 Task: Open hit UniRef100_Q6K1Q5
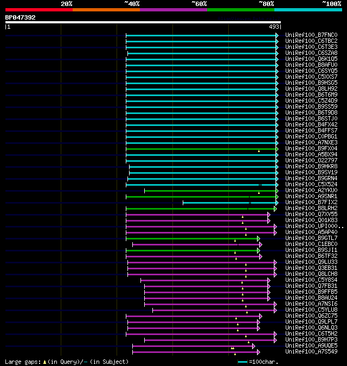tap(311, 59)
